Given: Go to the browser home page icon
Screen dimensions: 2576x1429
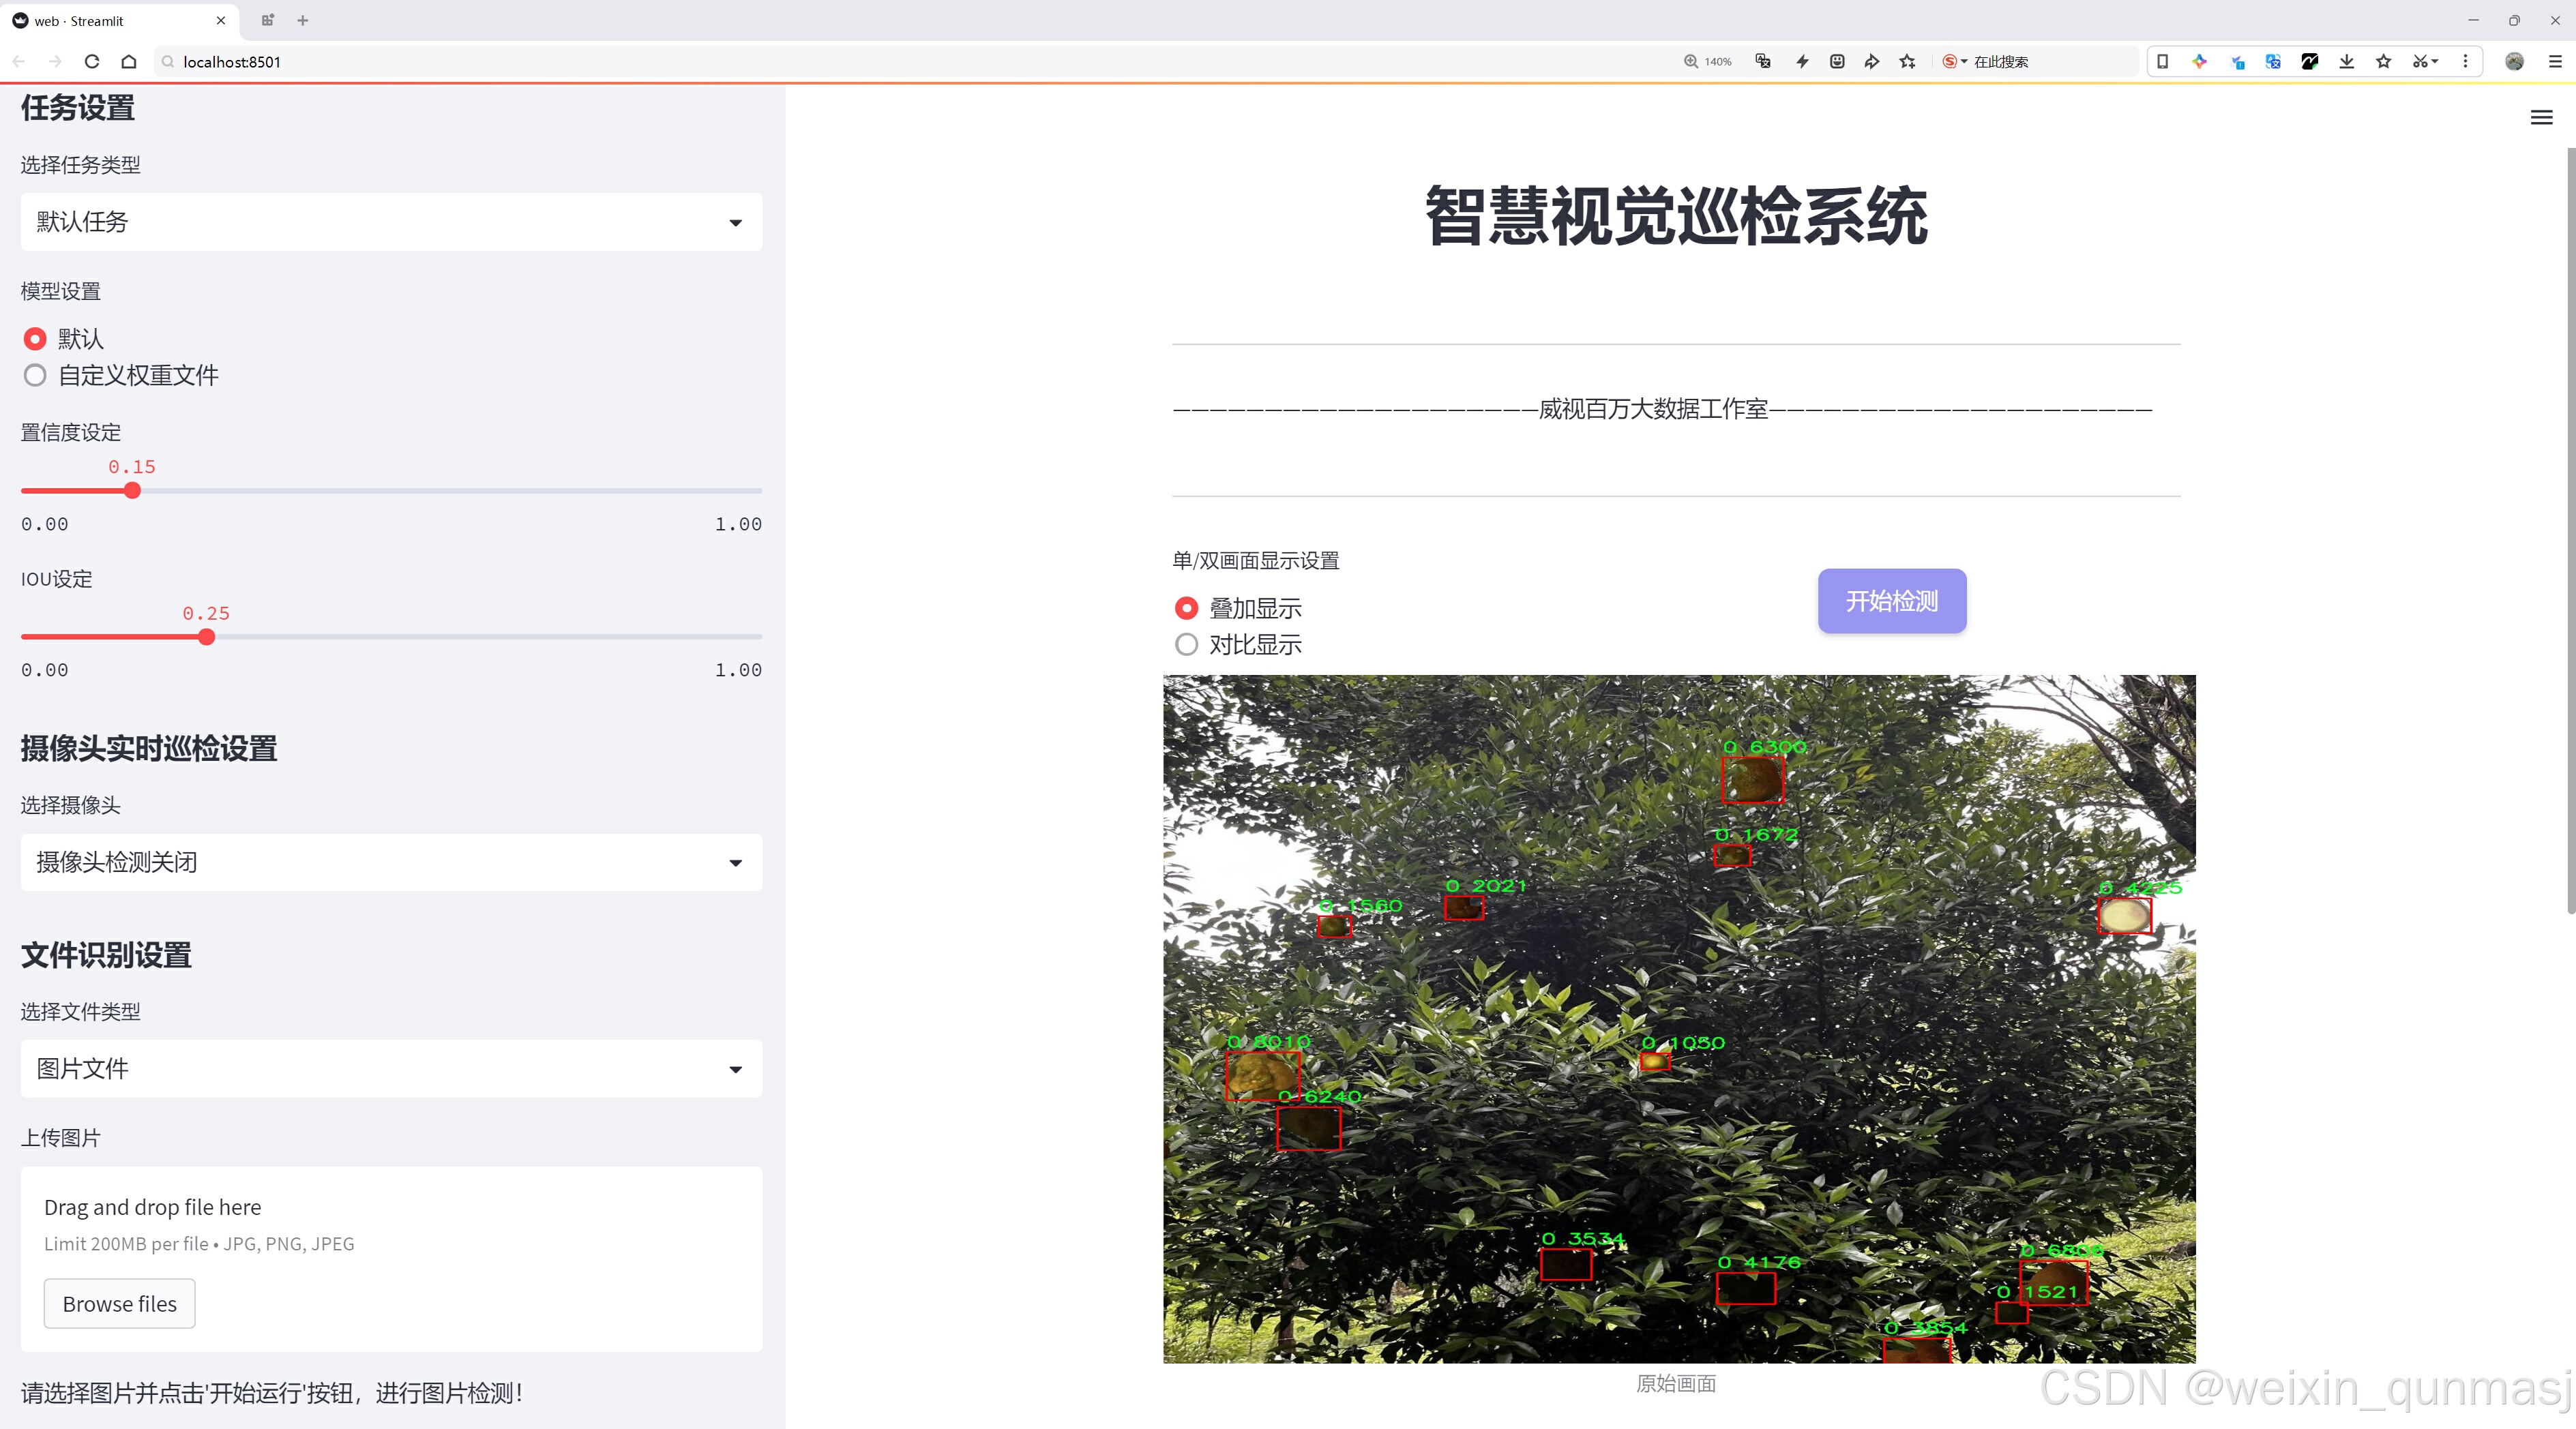Looking at the screenshot, I should tap(129, 61).
